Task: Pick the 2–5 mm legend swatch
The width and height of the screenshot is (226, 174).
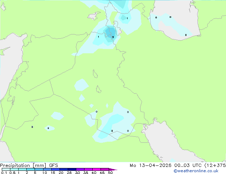Action: click(31, 169)
